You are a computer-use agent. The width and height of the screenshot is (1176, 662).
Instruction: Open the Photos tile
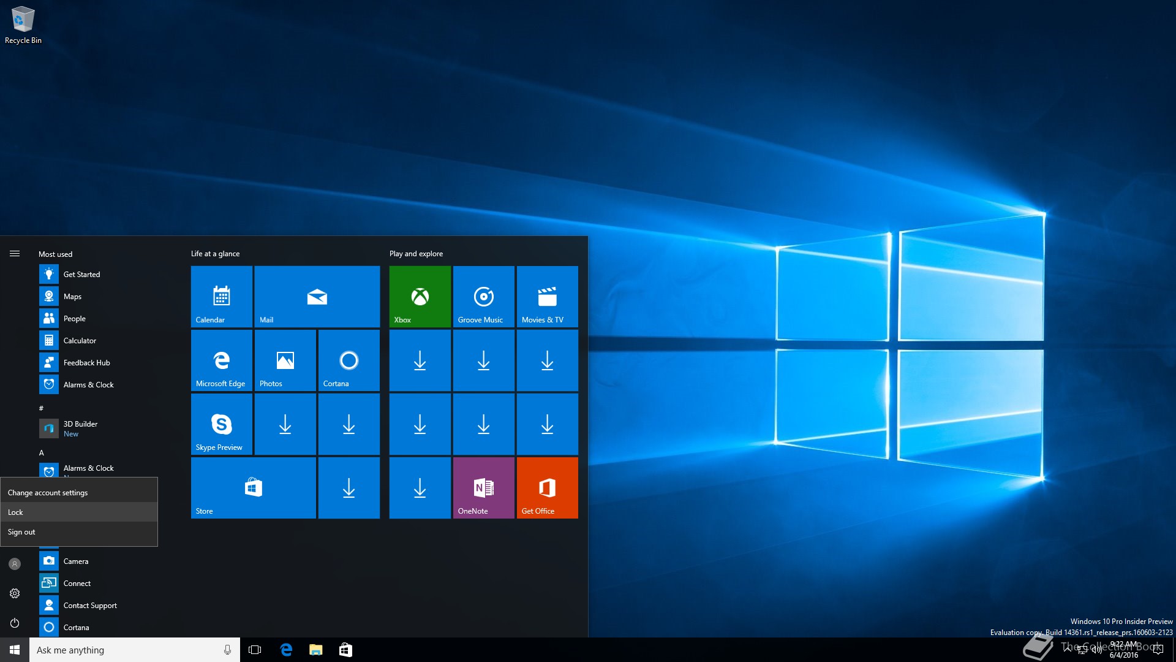285,360
